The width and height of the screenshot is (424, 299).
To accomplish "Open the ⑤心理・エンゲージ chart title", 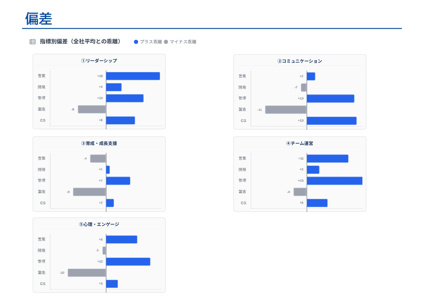I will click(99, 224).
